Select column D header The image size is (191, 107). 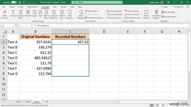104,31
